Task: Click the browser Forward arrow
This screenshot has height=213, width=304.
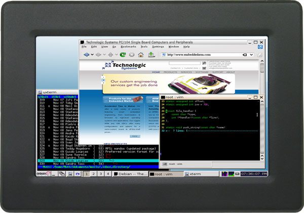Action: tap(98, 55)
